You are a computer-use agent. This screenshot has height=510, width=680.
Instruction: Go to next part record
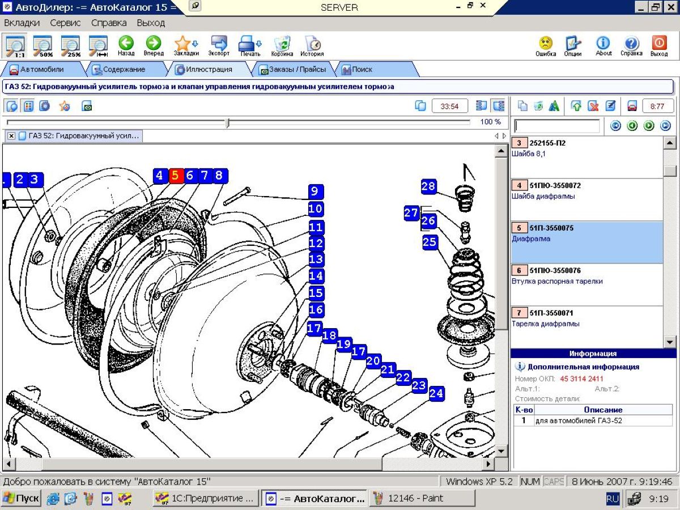pos(649,126)
